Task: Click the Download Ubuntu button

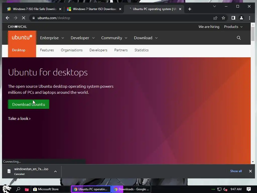Action: pyautogui.click(x=29, y=104)
